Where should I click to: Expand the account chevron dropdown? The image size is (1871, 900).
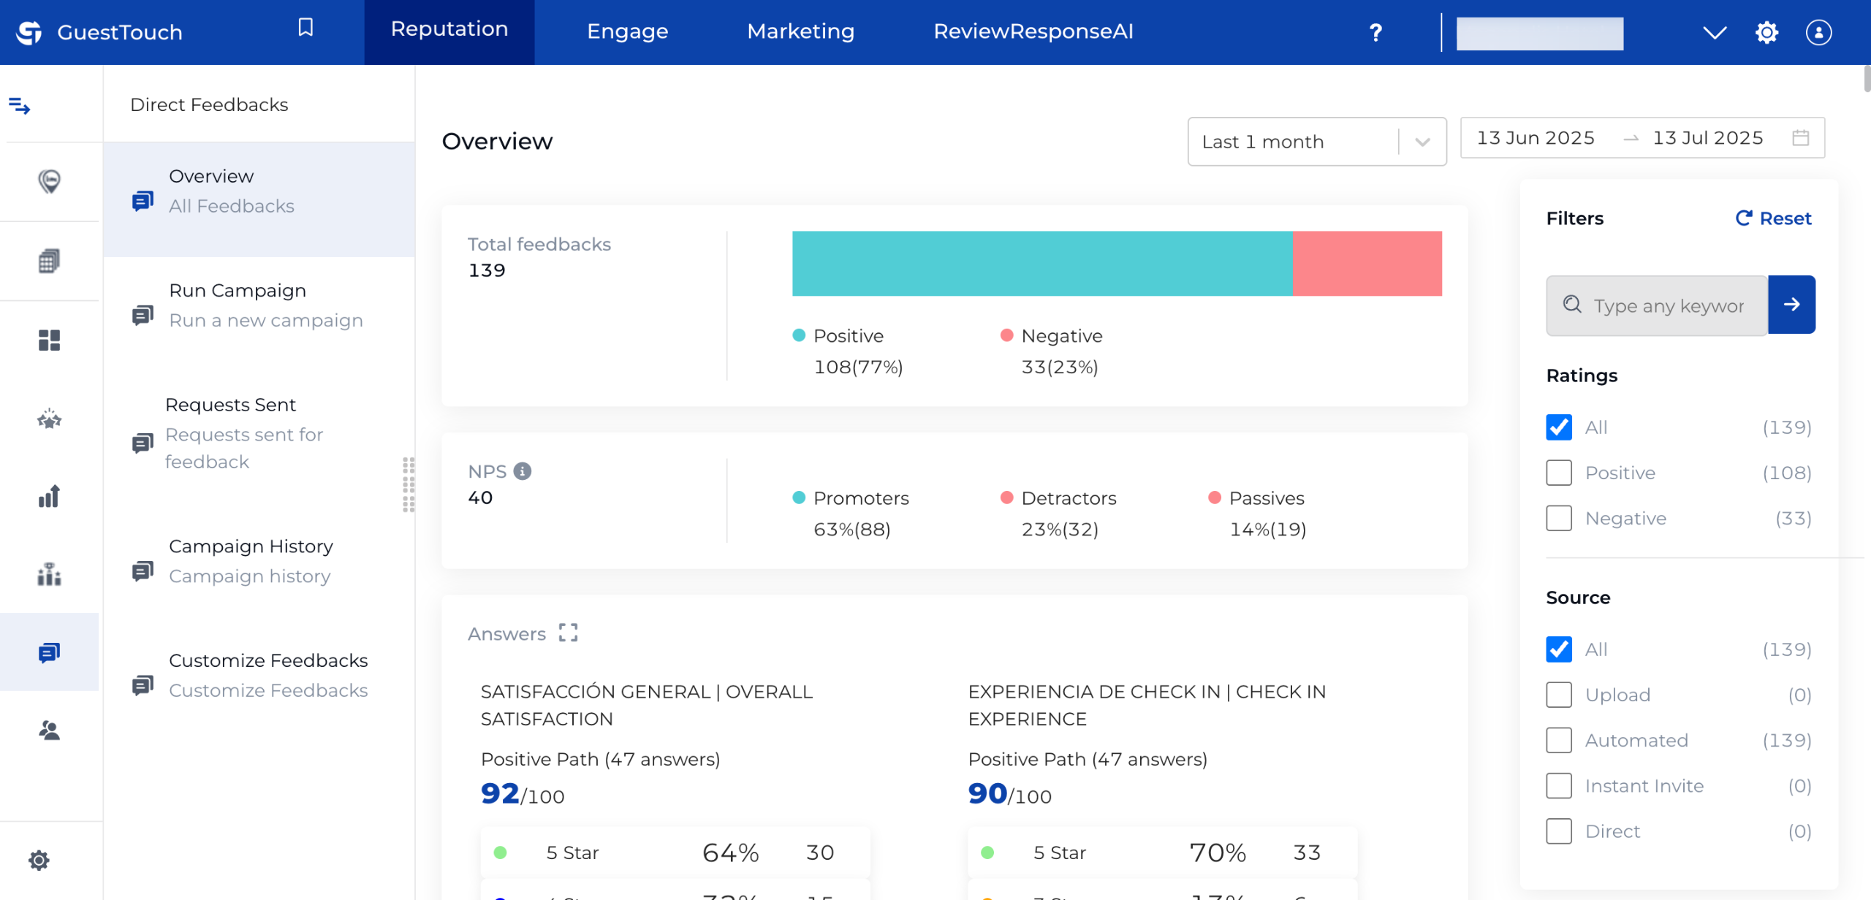(x=1714, y=32)
